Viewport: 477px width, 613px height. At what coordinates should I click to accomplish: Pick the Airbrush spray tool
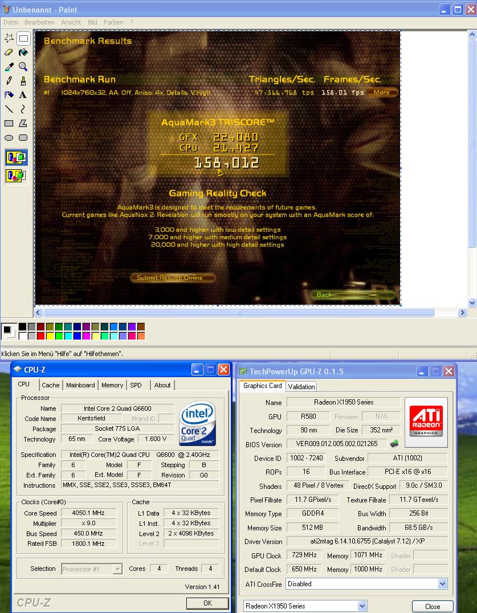(x=9, y=95)
